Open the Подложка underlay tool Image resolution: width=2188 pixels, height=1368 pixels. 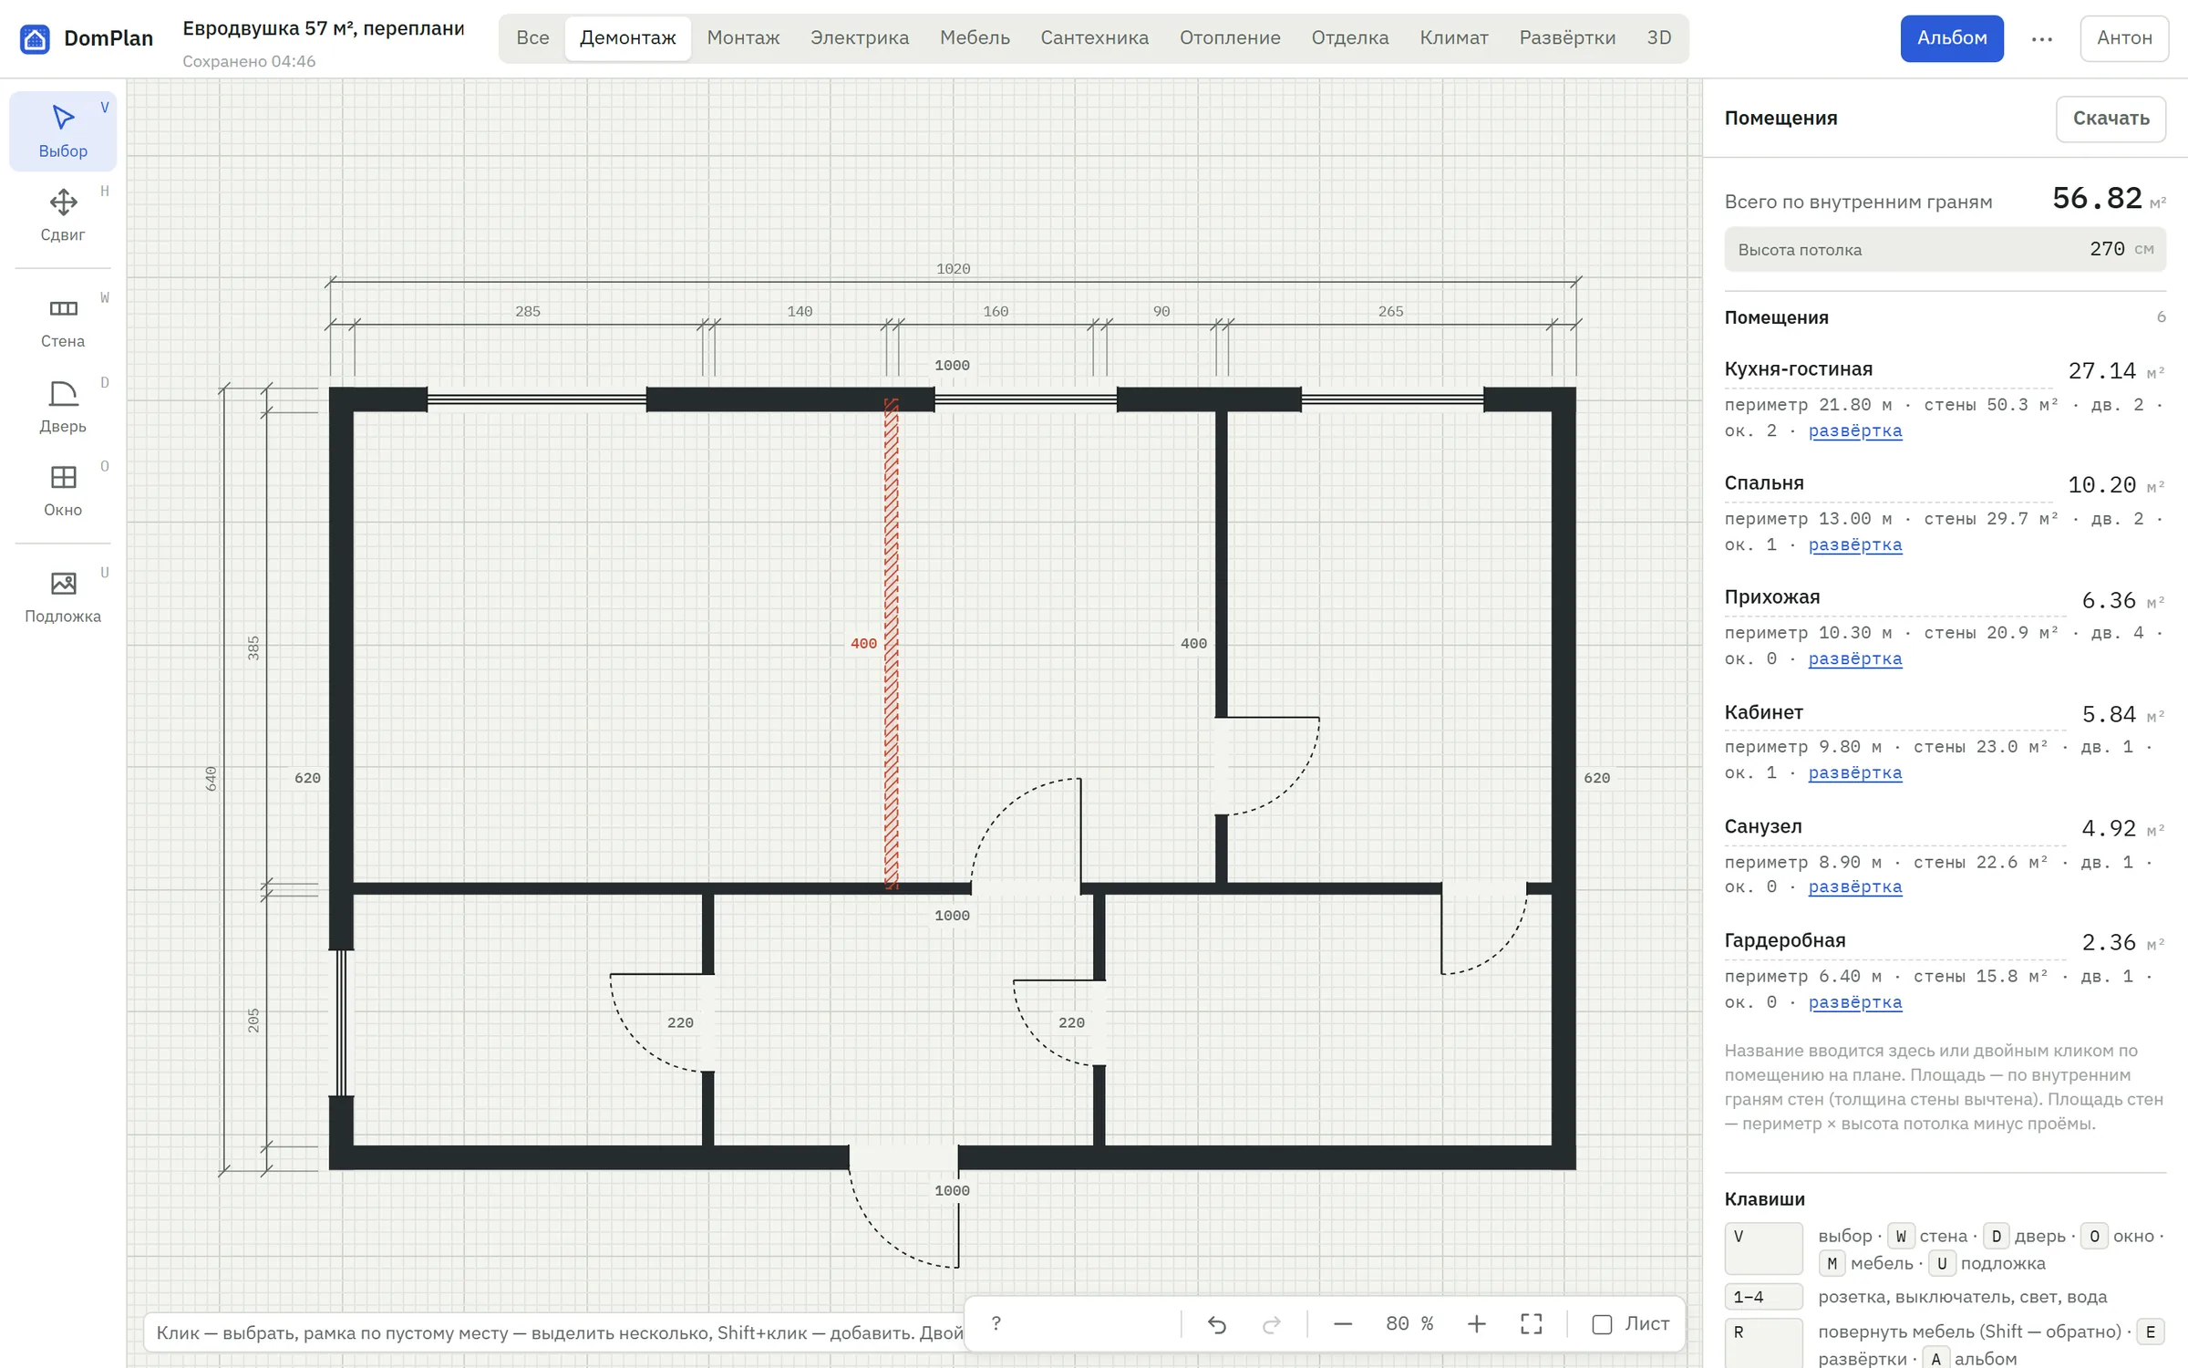click(63, 596)
